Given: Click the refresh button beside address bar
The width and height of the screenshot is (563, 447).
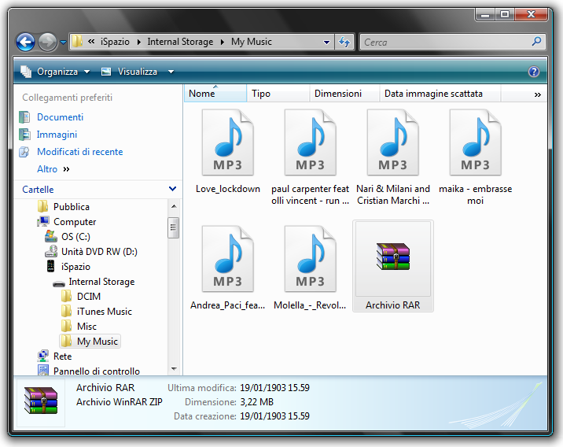Looking at the screenshot, I should pyautogui.click(x=344, y=42).
